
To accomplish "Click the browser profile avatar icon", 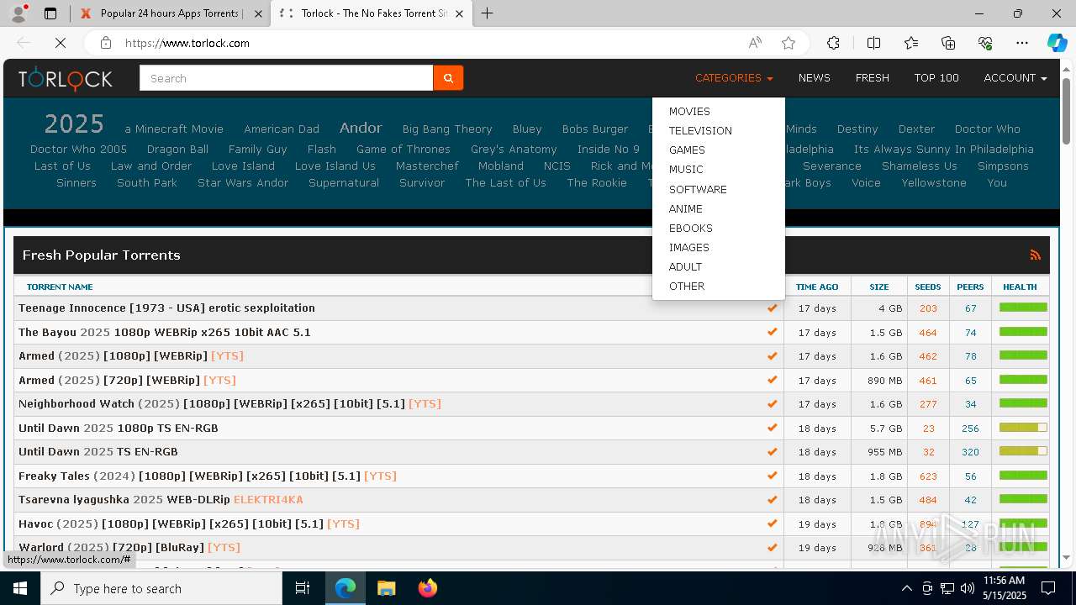I will [18, 13].
